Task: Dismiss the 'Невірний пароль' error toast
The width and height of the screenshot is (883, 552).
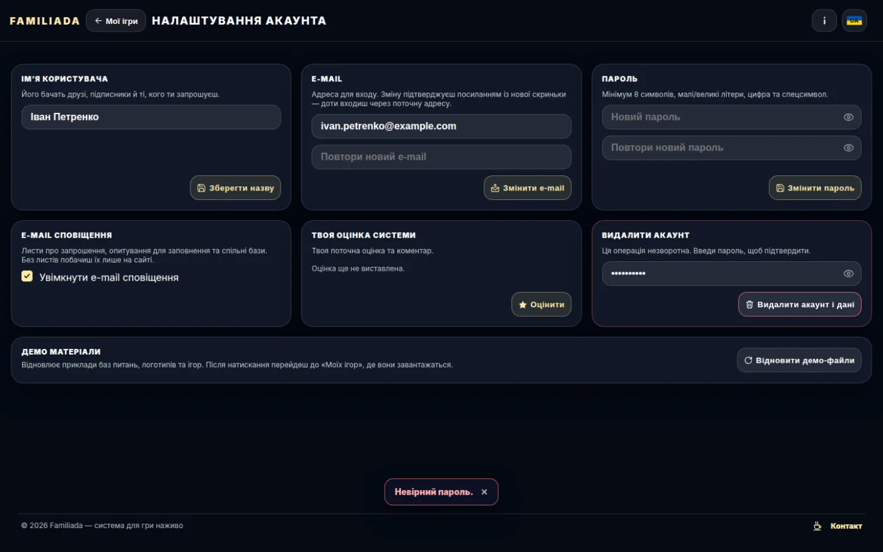Action: click(x=484, y=492)
